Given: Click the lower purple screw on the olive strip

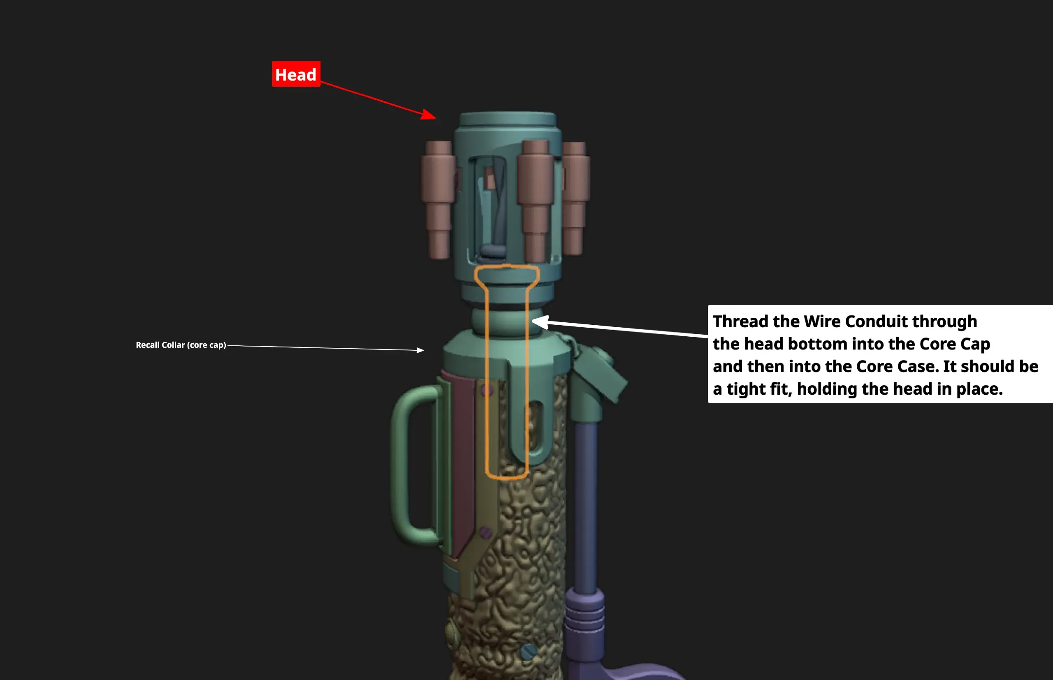Looking at the screenshot, I should click(x=485, y=532).
